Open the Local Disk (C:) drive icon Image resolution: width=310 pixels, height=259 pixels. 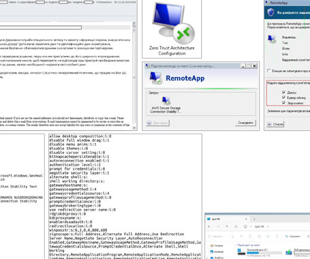tap(241, 252)
